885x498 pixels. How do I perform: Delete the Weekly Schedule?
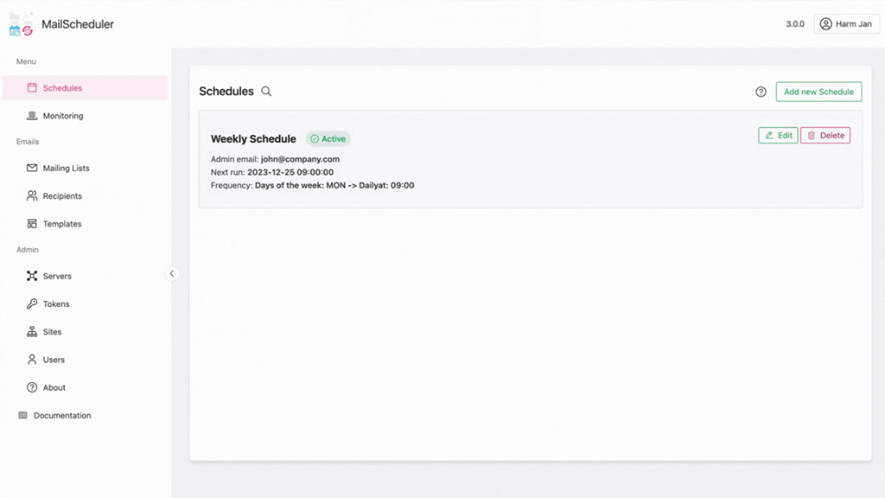tap(825, 136)
